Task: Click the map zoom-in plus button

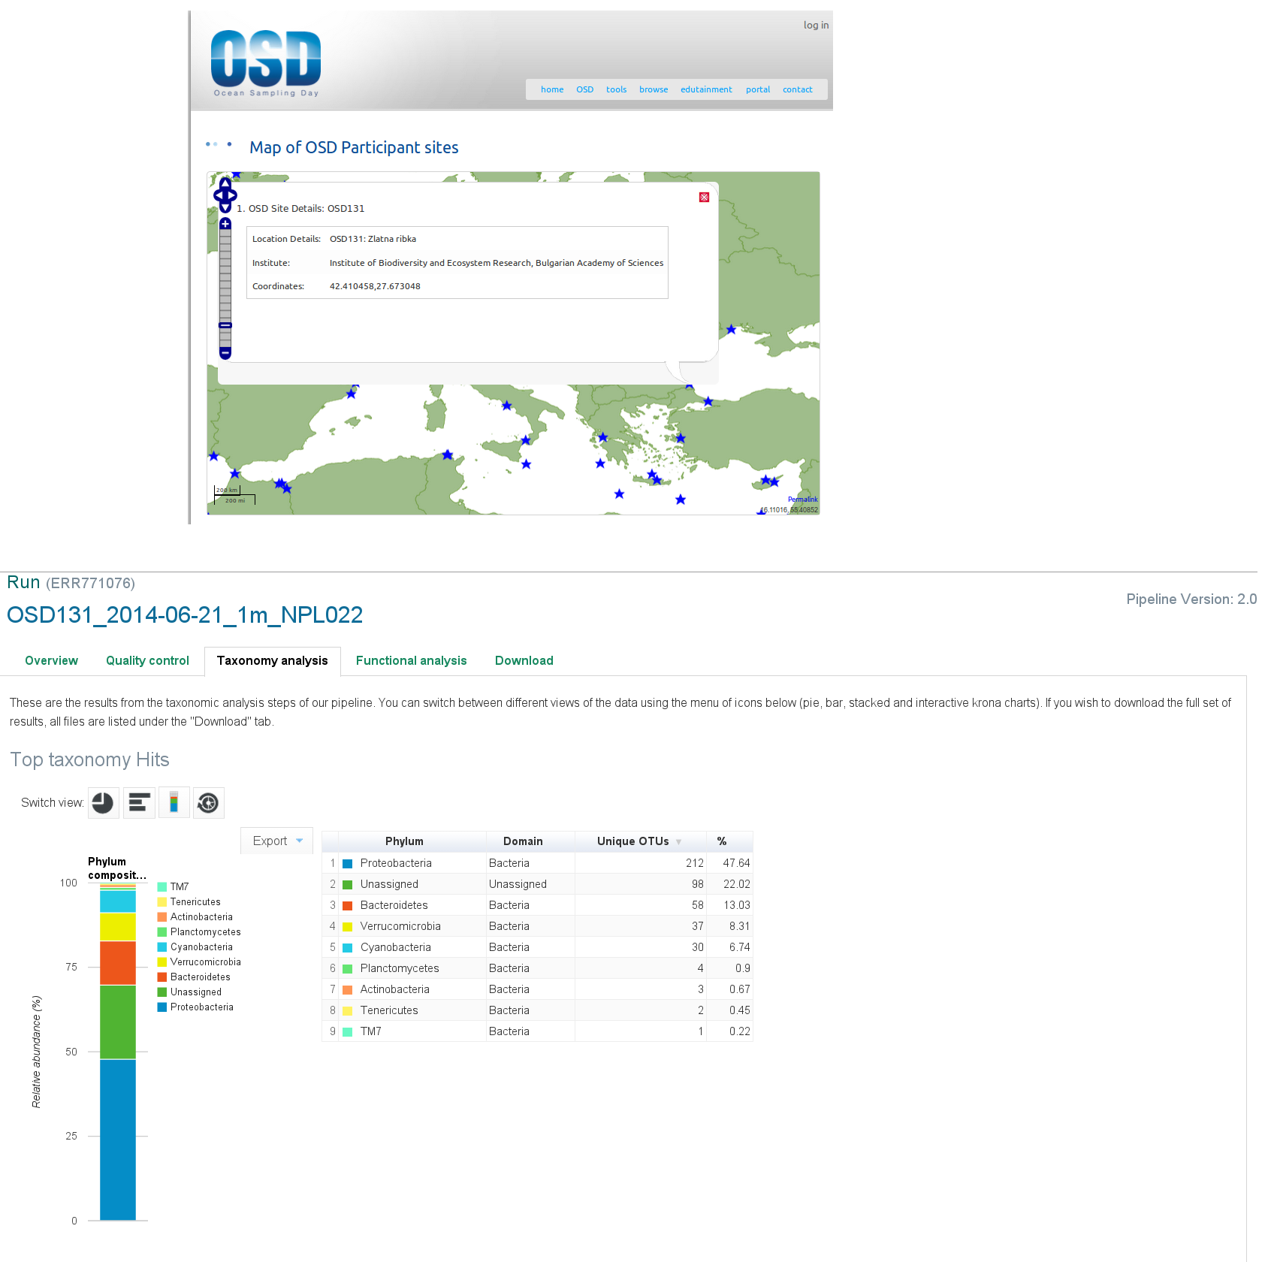Action: click(225, 224)
